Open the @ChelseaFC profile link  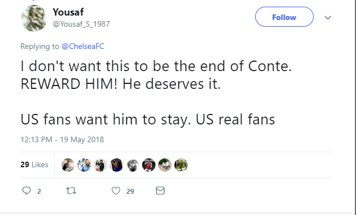(83, 47)
